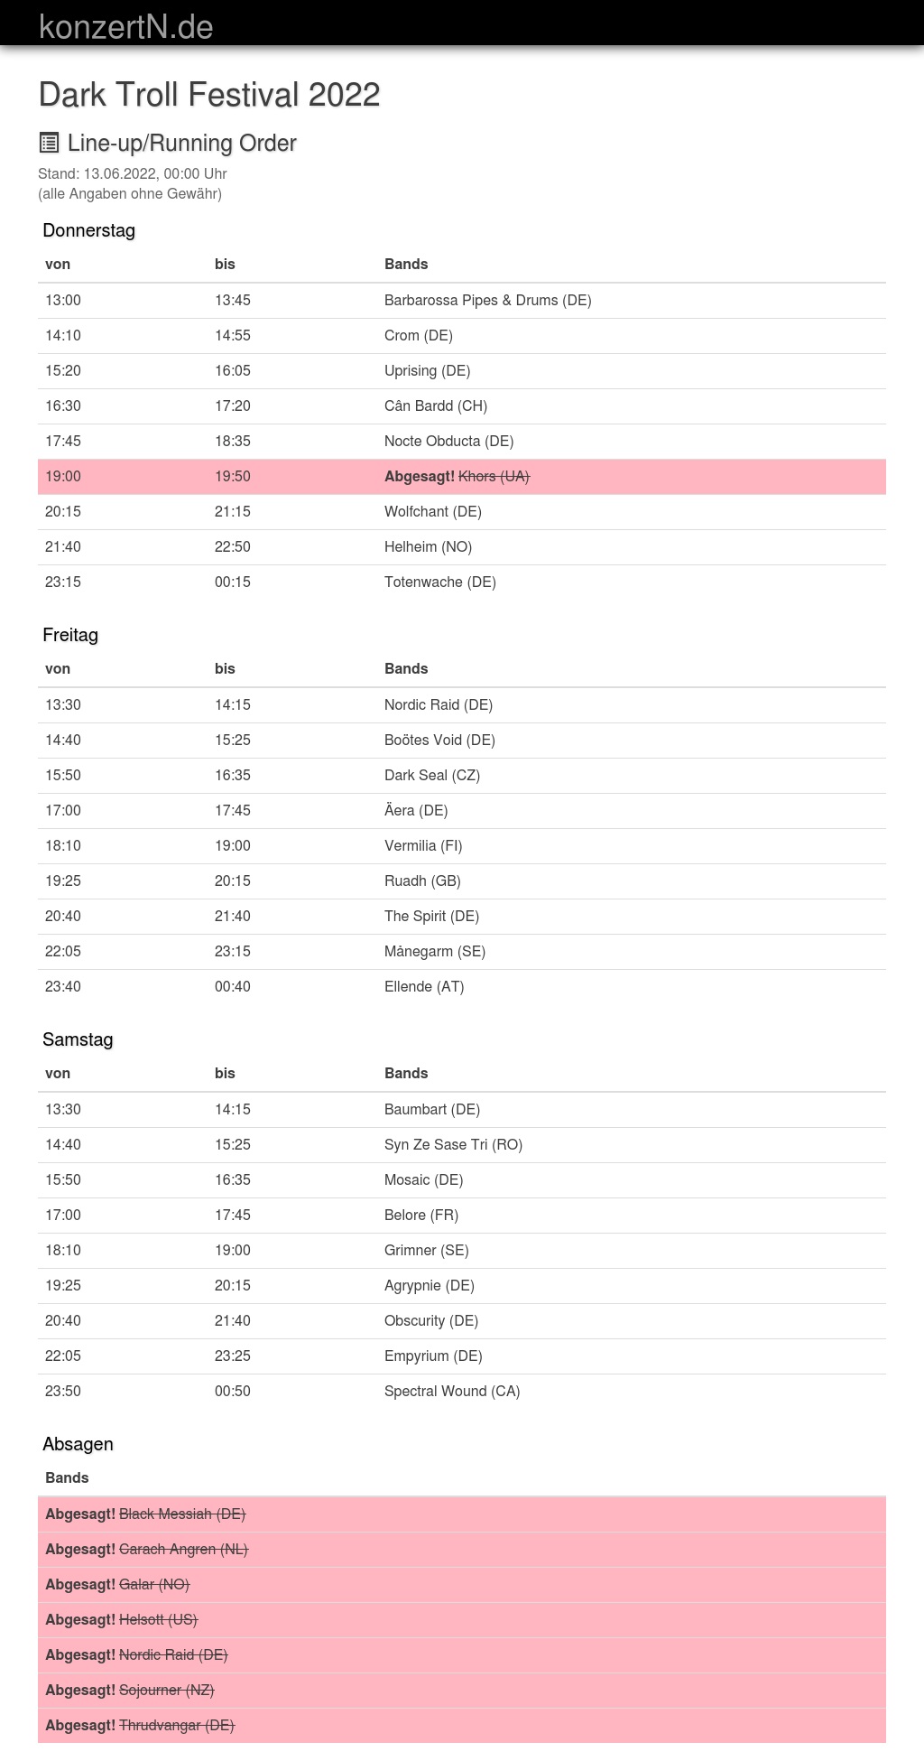
Task: Click Ellende (AT) band entry
Action: (x=424, y=987)
